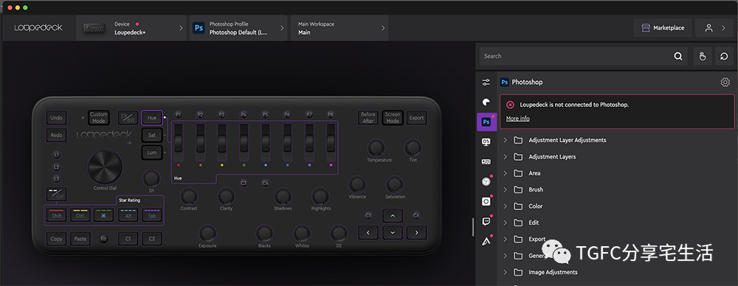Select the Control Dial
The image size is (738, 286).
click(x=105, y=167)
